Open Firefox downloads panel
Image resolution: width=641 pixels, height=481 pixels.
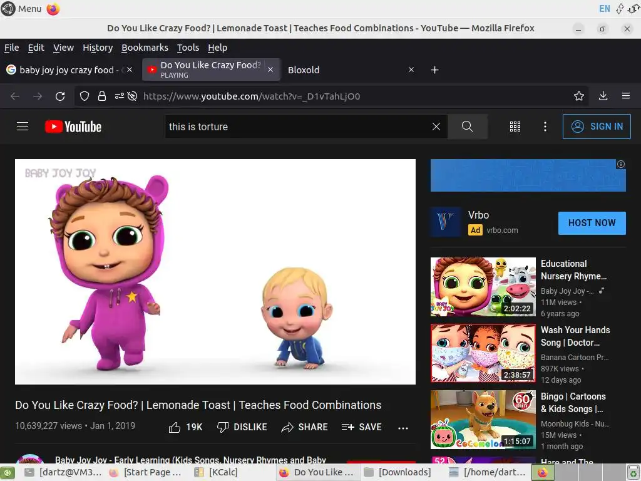click(x=603, y=96)
